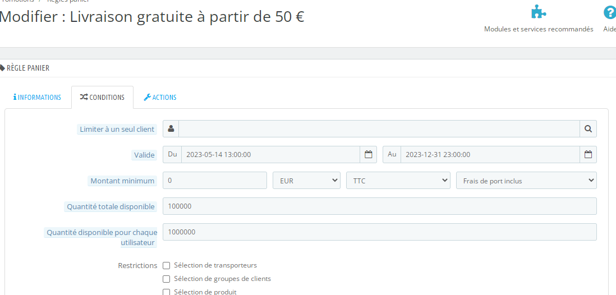Open Frais de port inclus dropdown
Screen dimensions: 616x295
point(526,180)
